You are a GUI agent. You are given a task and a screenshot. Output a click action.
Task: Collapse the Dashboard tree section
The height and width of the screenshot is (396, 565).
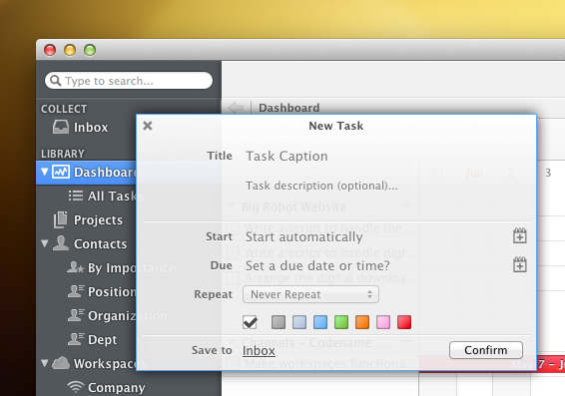point(45,172)
